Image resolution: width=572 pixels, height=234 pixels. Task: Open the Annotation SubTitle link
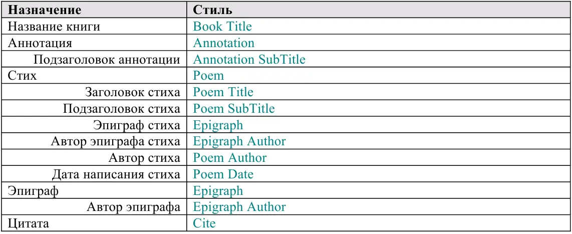[x=249, y=60]
